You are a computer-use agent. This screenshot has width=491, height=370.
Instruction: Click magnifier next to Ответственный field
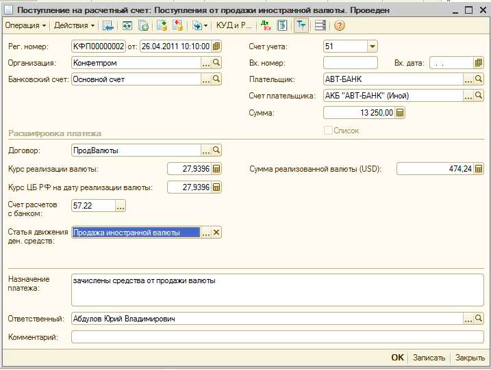(479, 319)
